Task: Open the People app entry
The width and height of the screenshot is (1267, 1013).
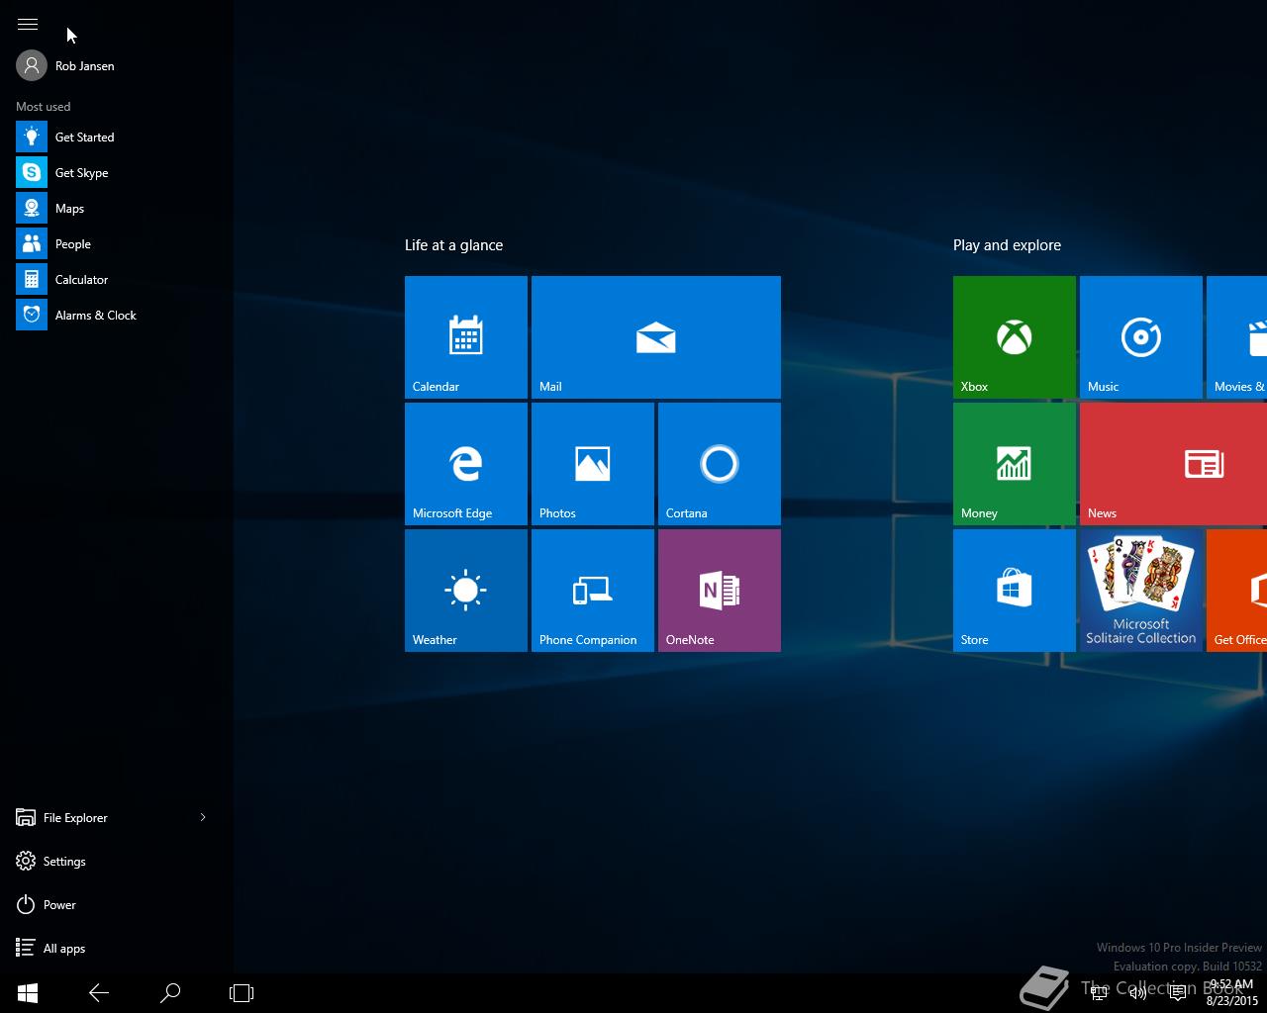Action: point(117,244)
